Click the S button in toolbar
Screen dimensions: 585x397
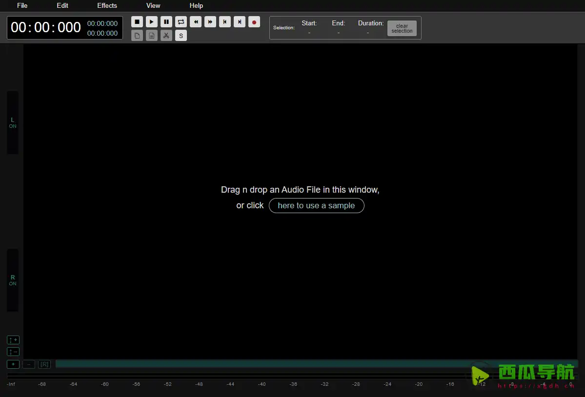[181, 36]
